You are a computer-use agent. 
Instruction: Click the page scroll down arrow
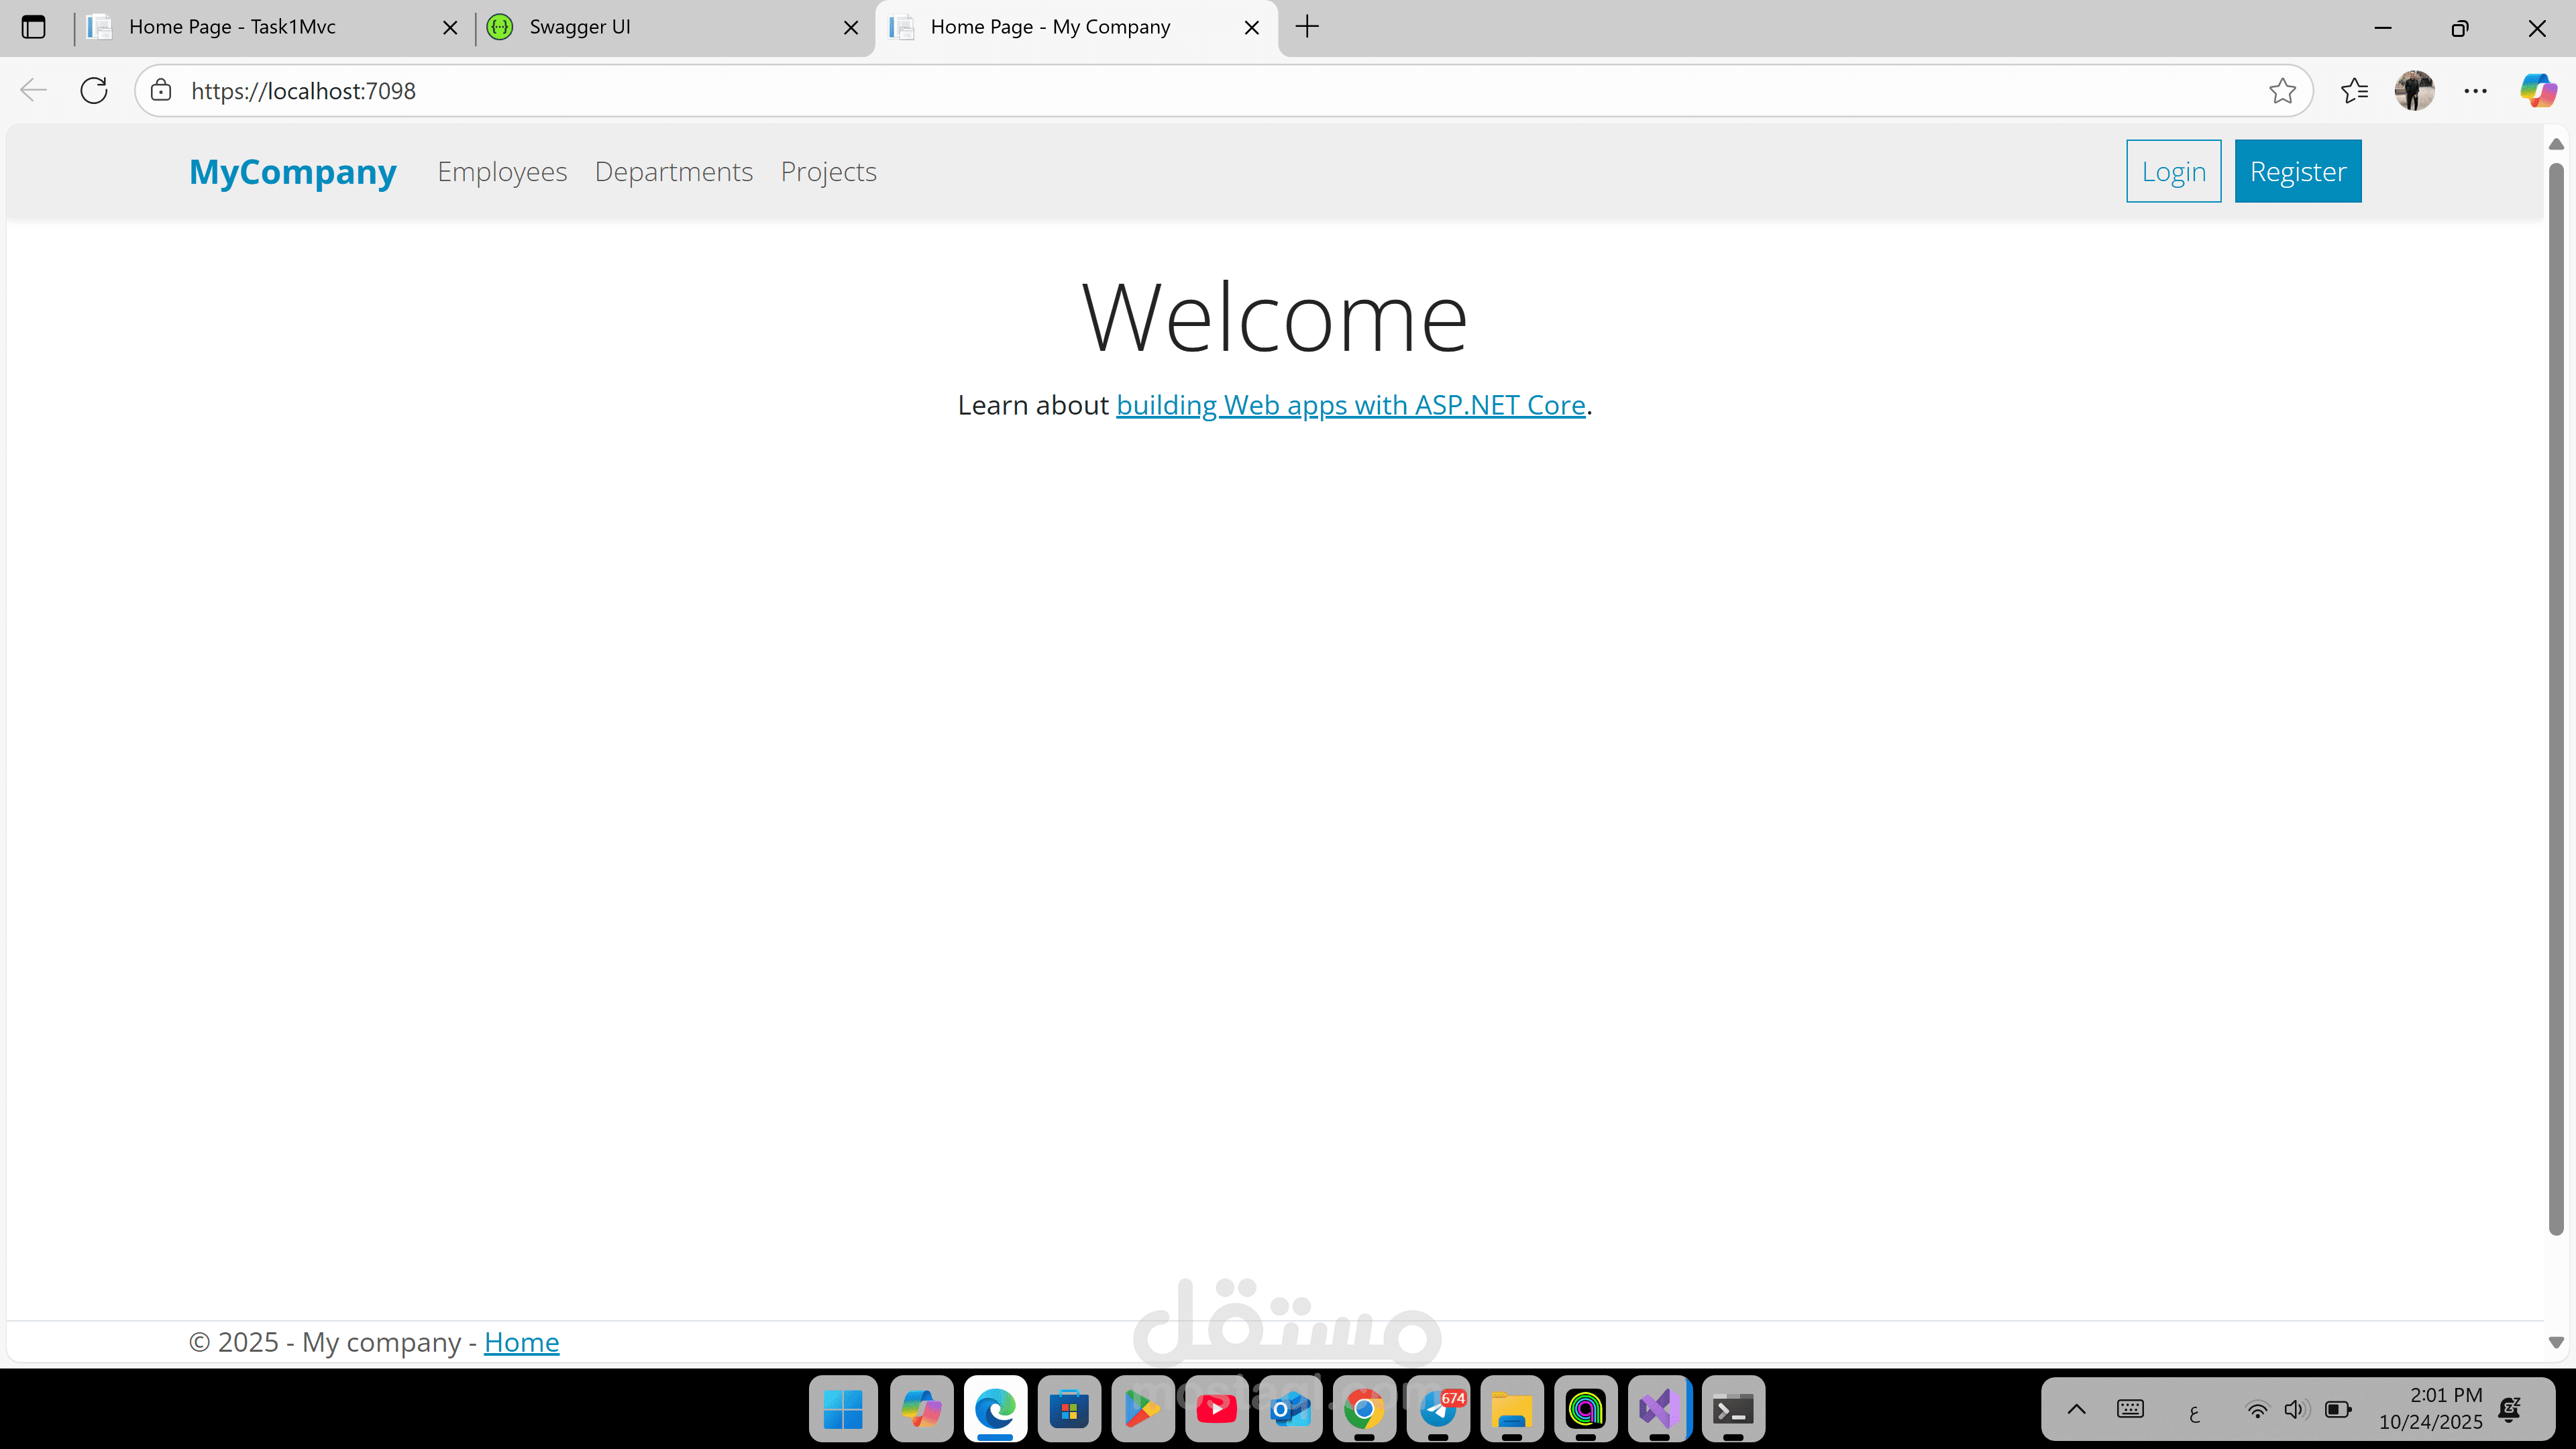tap(2556, 1342)
